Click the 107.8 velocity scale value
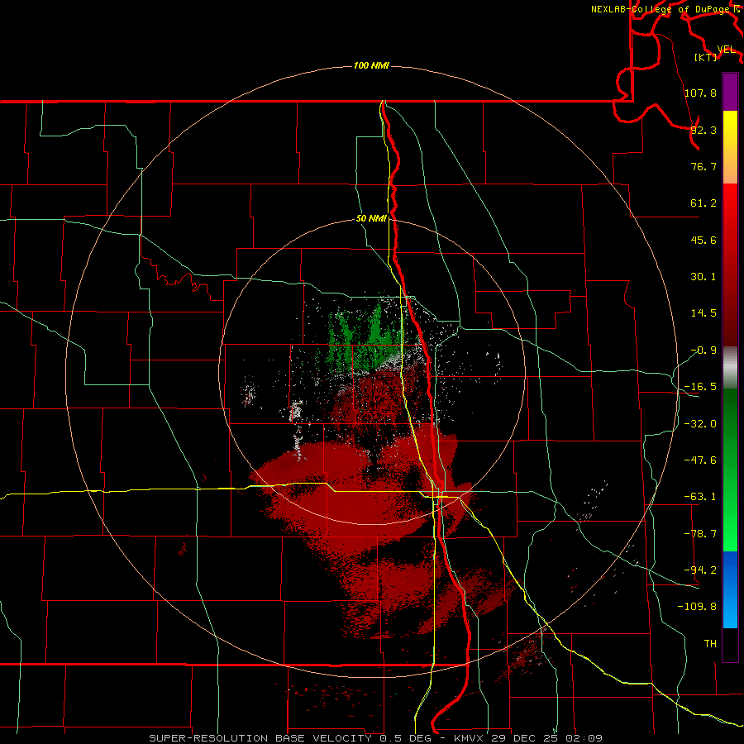This screenshot has width=744, height=744. tap(700, 93)
